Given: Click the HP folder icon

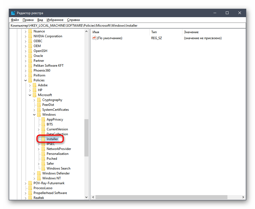Looking at the screenshot, I should tap(34, 90).
